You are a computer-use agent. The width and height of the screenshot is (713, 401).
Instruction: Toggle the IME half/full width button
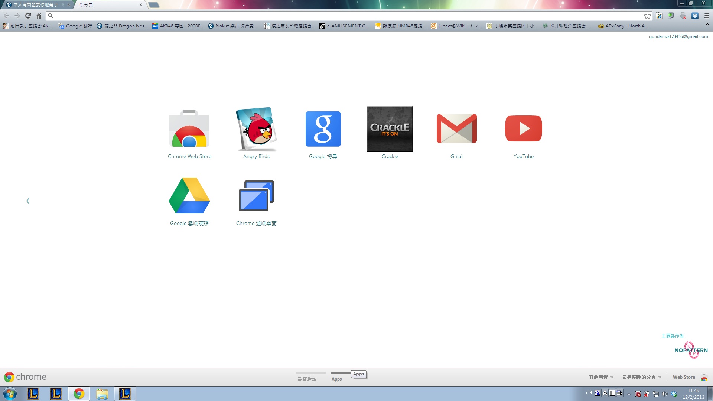(612, 393)
